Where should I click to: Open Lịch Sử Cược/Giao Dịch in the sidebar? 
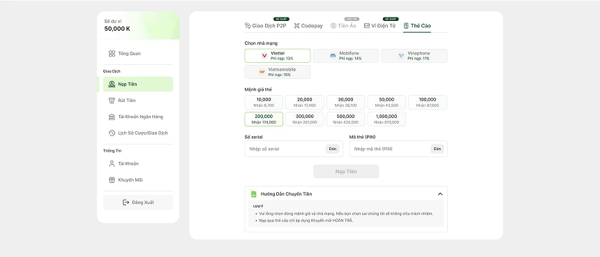click(x=138, y=133)
